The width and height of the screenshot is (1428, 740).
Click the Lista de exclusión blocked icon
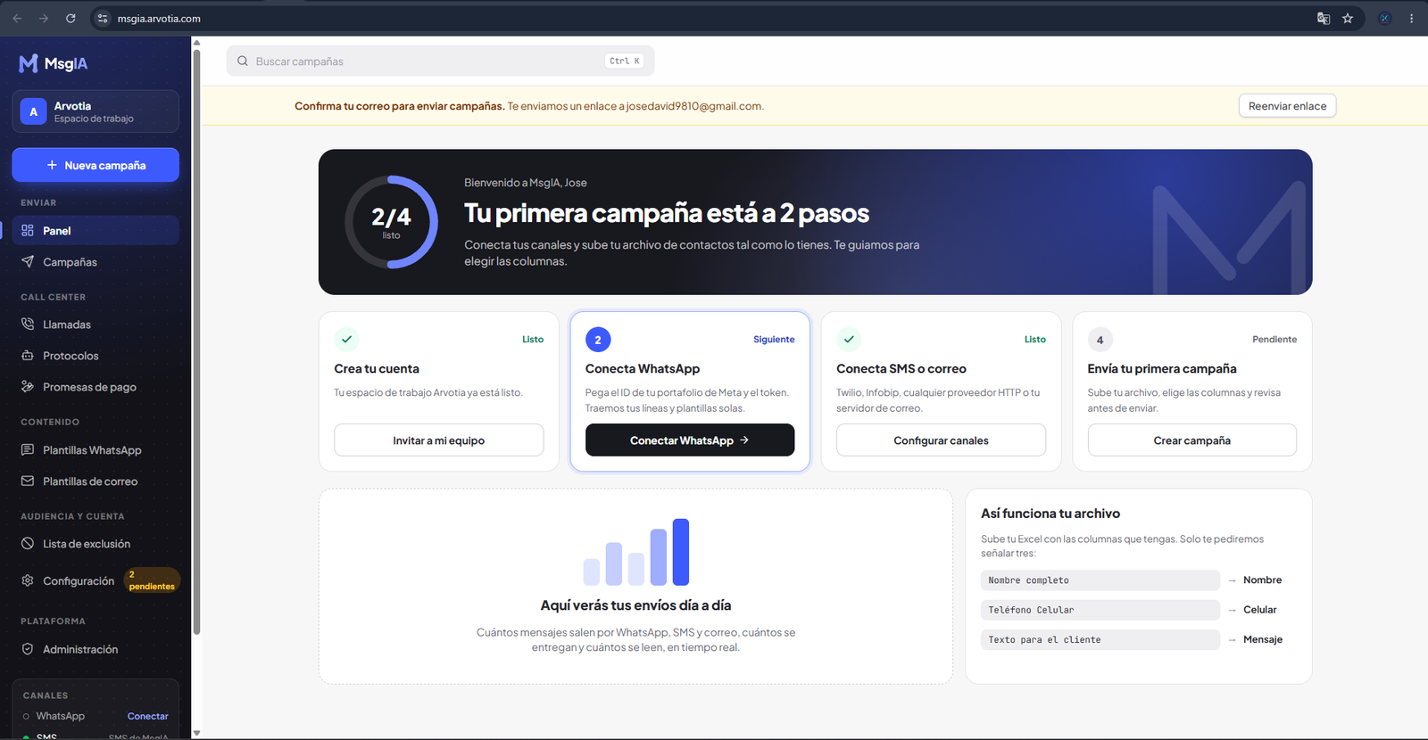28,544
